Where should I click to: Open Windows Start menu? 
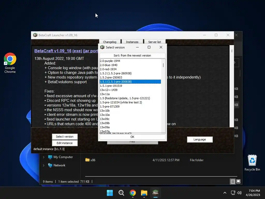click(x=110, y=193)
